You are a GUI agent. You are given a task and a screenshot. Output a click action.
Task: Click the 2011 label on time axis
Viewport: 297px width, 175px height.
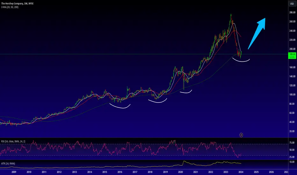click(44, 172)
